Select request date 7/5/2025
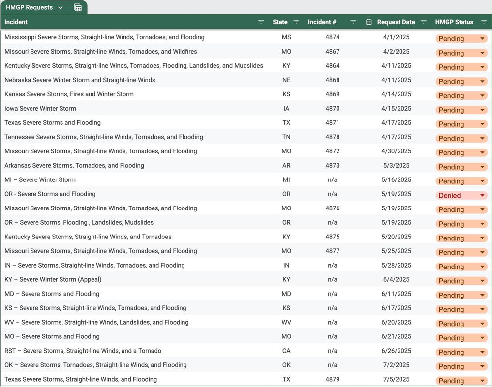Image resolution: width=492 pixels, height=387 pixels. pyautogui.click(x=396, y=379)
